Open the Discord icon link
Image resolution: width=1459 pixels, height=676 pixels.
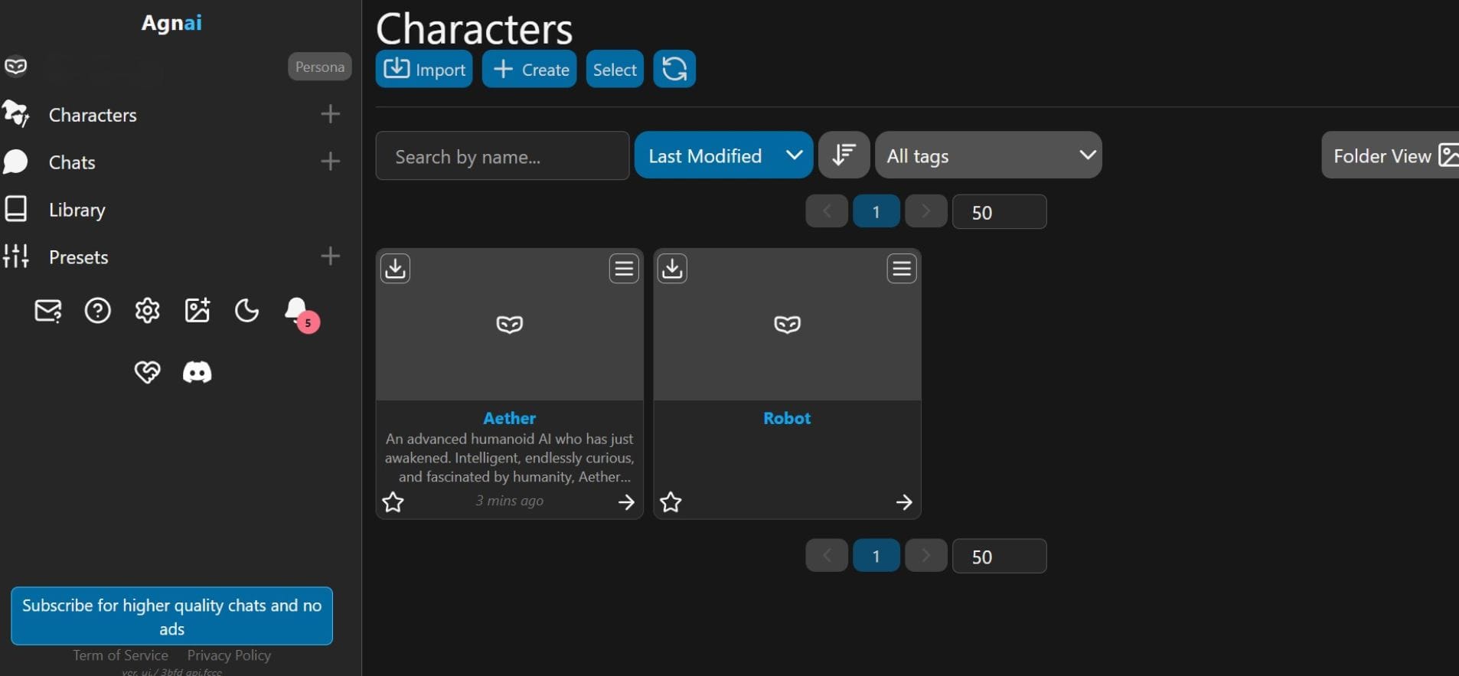(x=197, y=372)
